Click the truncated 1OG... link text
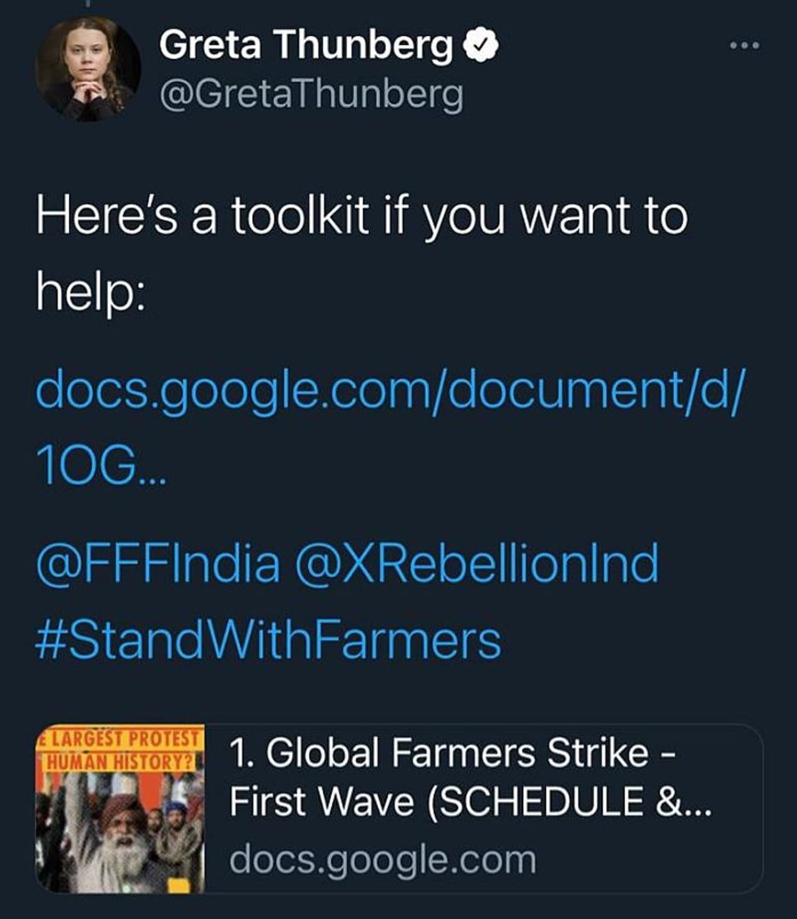Screen dimensions: 797x919 [100, 465]
